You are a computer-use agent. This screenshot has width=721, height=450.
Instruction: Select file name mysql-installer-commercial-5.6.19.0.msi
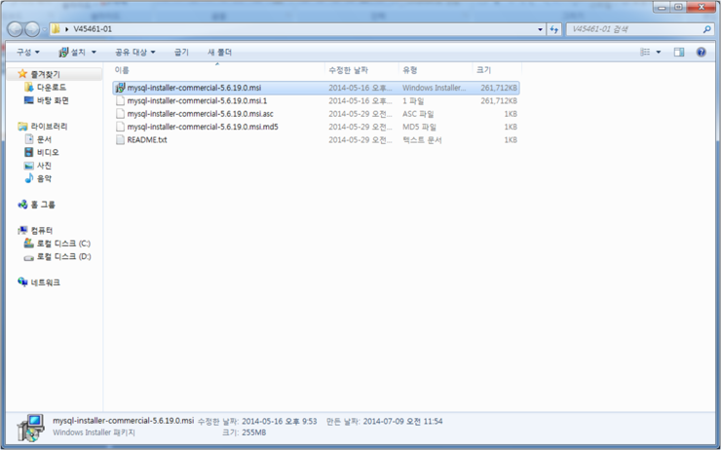click(x=194, y=88)
